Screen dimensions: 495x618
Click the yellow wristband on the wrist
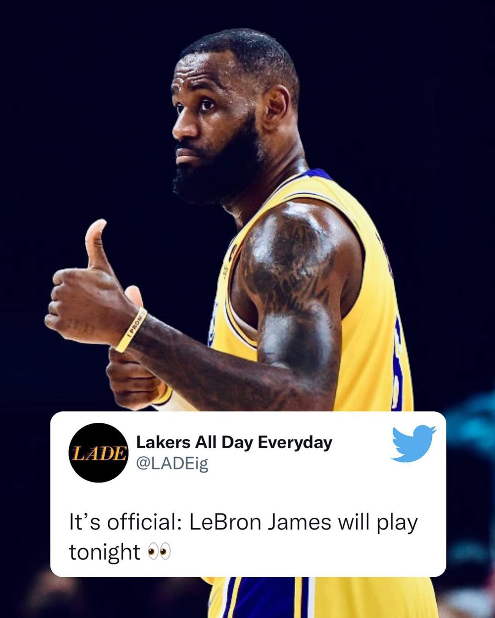click(132, 330)
